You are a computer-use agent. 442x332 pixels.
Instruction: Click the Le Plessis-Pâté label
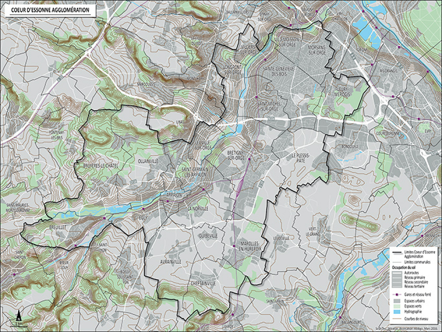301,158
